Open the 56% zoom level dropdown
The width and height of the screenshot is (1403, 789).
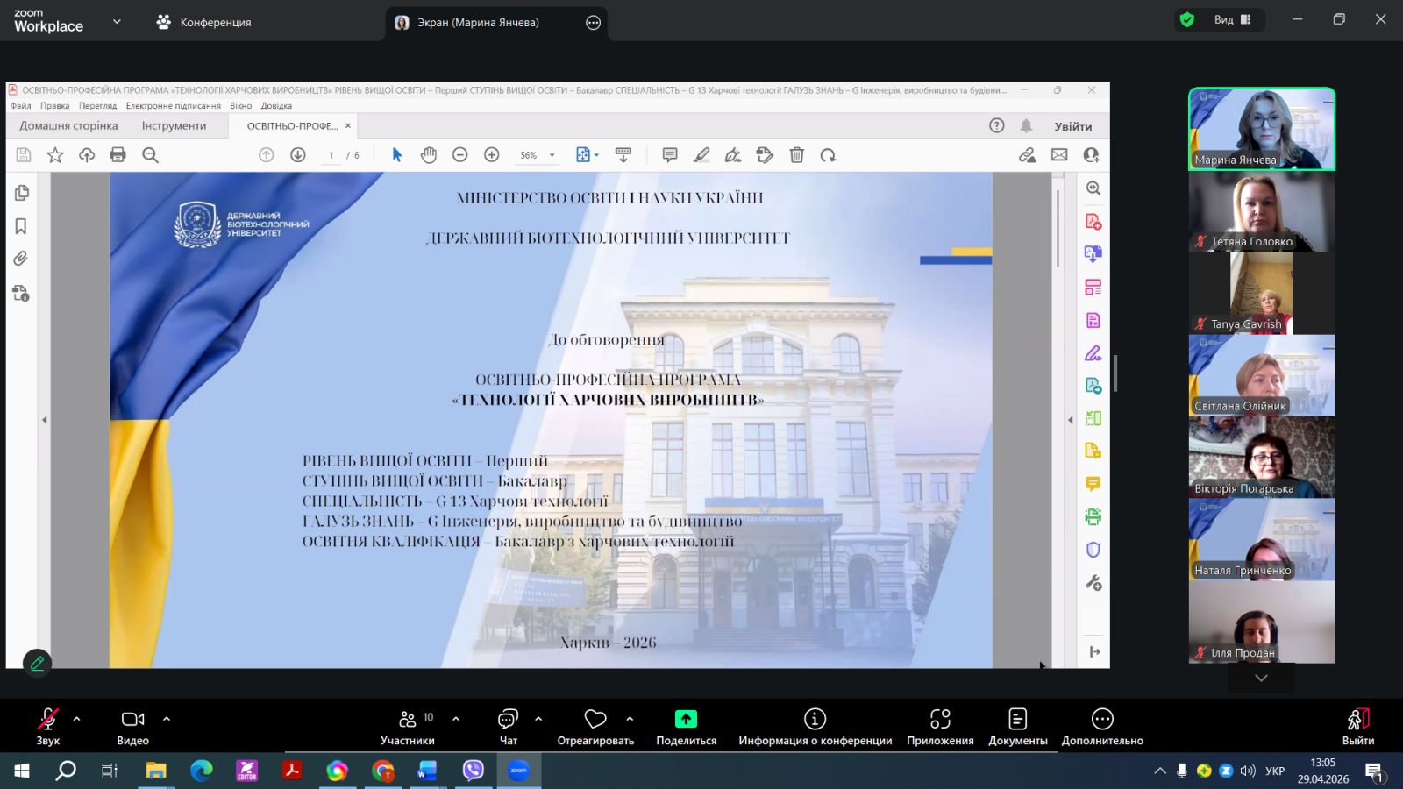pos(537,155)
